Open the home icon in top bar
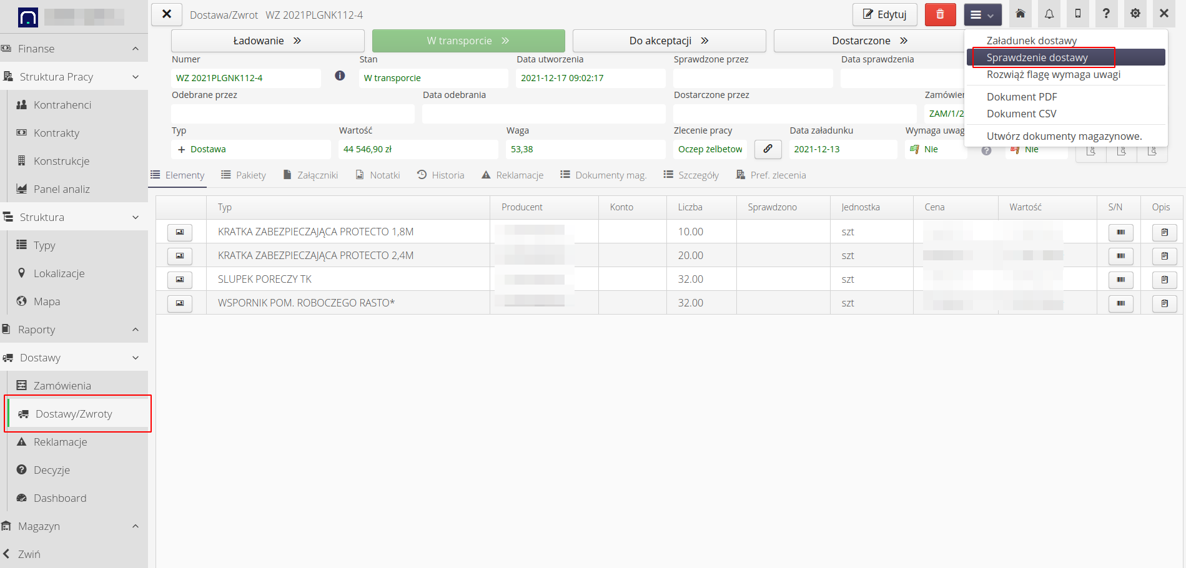1186x568 pixels. [1020, 14]
